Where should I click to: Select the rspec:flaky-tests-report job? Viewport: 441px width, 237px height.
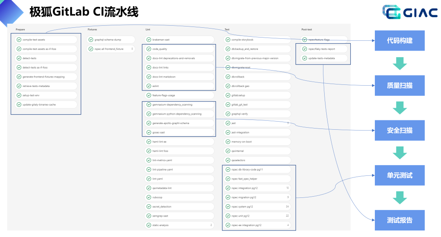324,49
